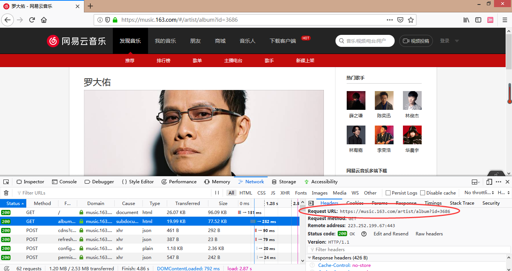Filter requests by XHR type
Image resolution: width=512 pixels, height=271 pixels.
[285, 193]
